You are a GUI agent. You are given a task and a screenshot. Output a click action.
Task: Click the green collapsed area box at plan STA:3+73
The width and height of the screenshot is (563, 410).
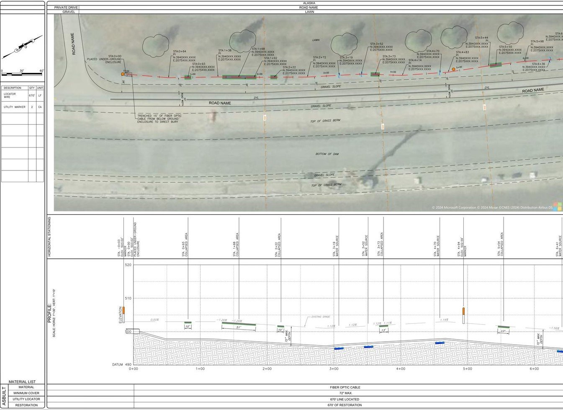tap(375, 74)
